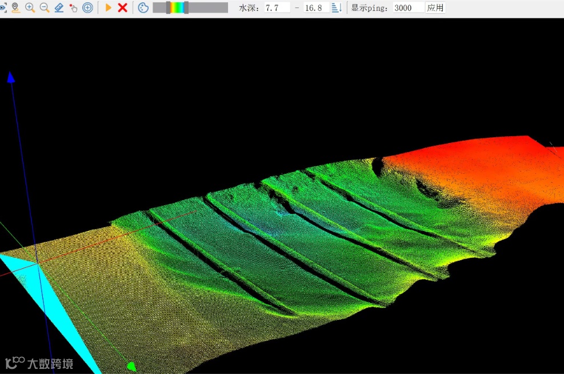Viewport: 564px width, 374px height.
Task: Click the right handle of color range slider
Action: [x=186, y=7]
